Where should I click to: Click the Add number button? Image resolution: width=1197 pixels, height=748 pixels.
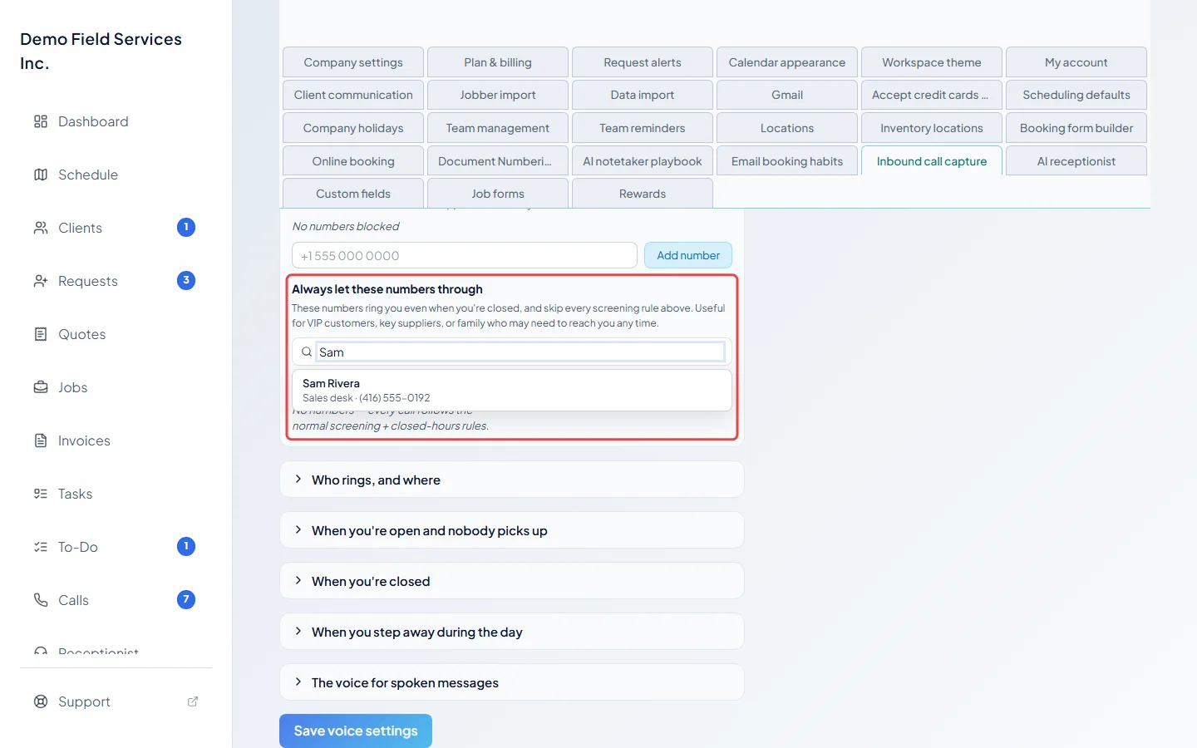[x=688, y=255]
